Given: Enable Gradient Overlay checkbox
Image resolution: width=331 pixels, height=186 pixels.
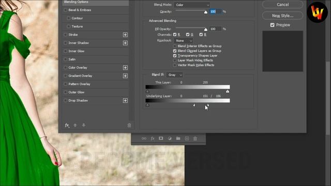Looking at the screenshot, I should pyautogui.click(x=66, y=76).
